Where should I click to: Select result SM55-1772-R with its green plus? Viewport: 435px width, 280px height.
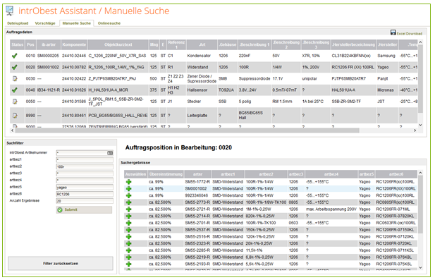click(129, 182)
